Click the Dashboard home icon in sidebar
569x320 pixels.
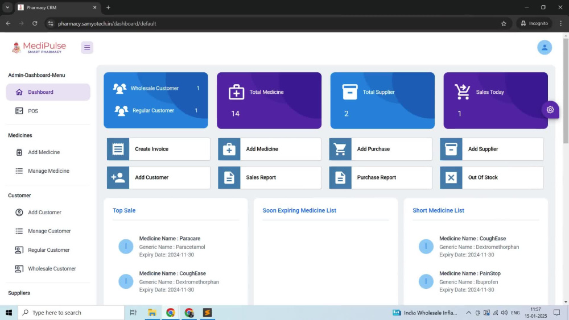coord(19,92)
